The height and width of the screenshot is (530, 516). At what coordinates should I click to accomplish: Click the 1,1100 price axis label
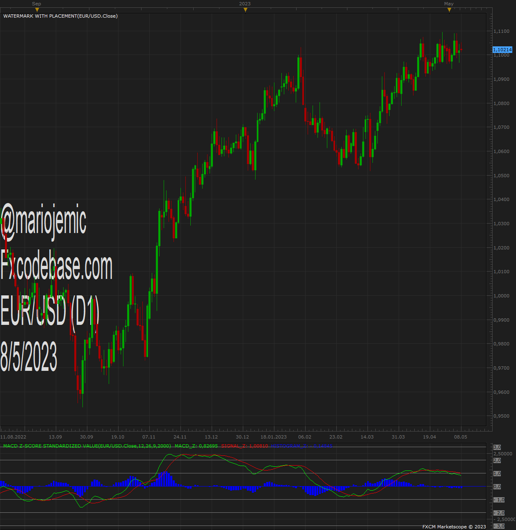[x=501, y=31]
